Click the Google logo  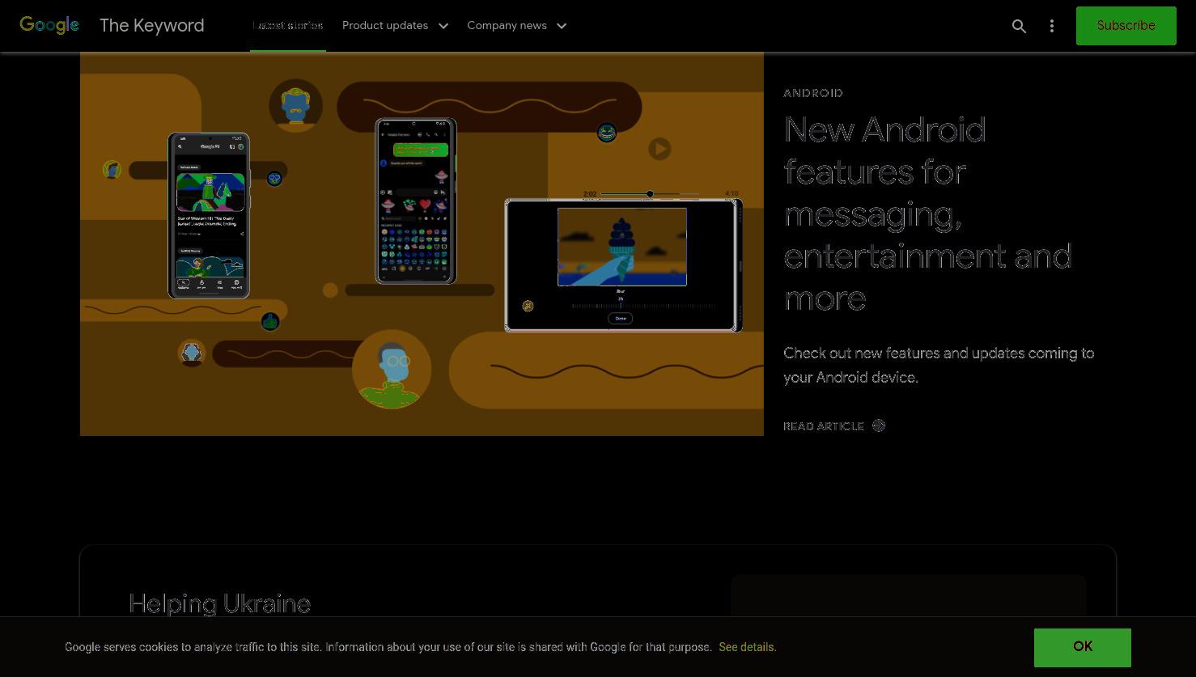tap(49, 26)
